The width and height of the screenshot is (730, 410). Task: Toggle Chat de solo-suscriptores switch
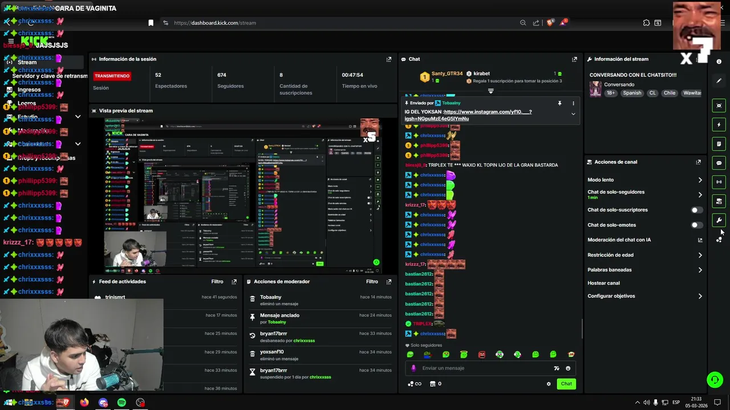pyautogui.click(x=696, y=210)
